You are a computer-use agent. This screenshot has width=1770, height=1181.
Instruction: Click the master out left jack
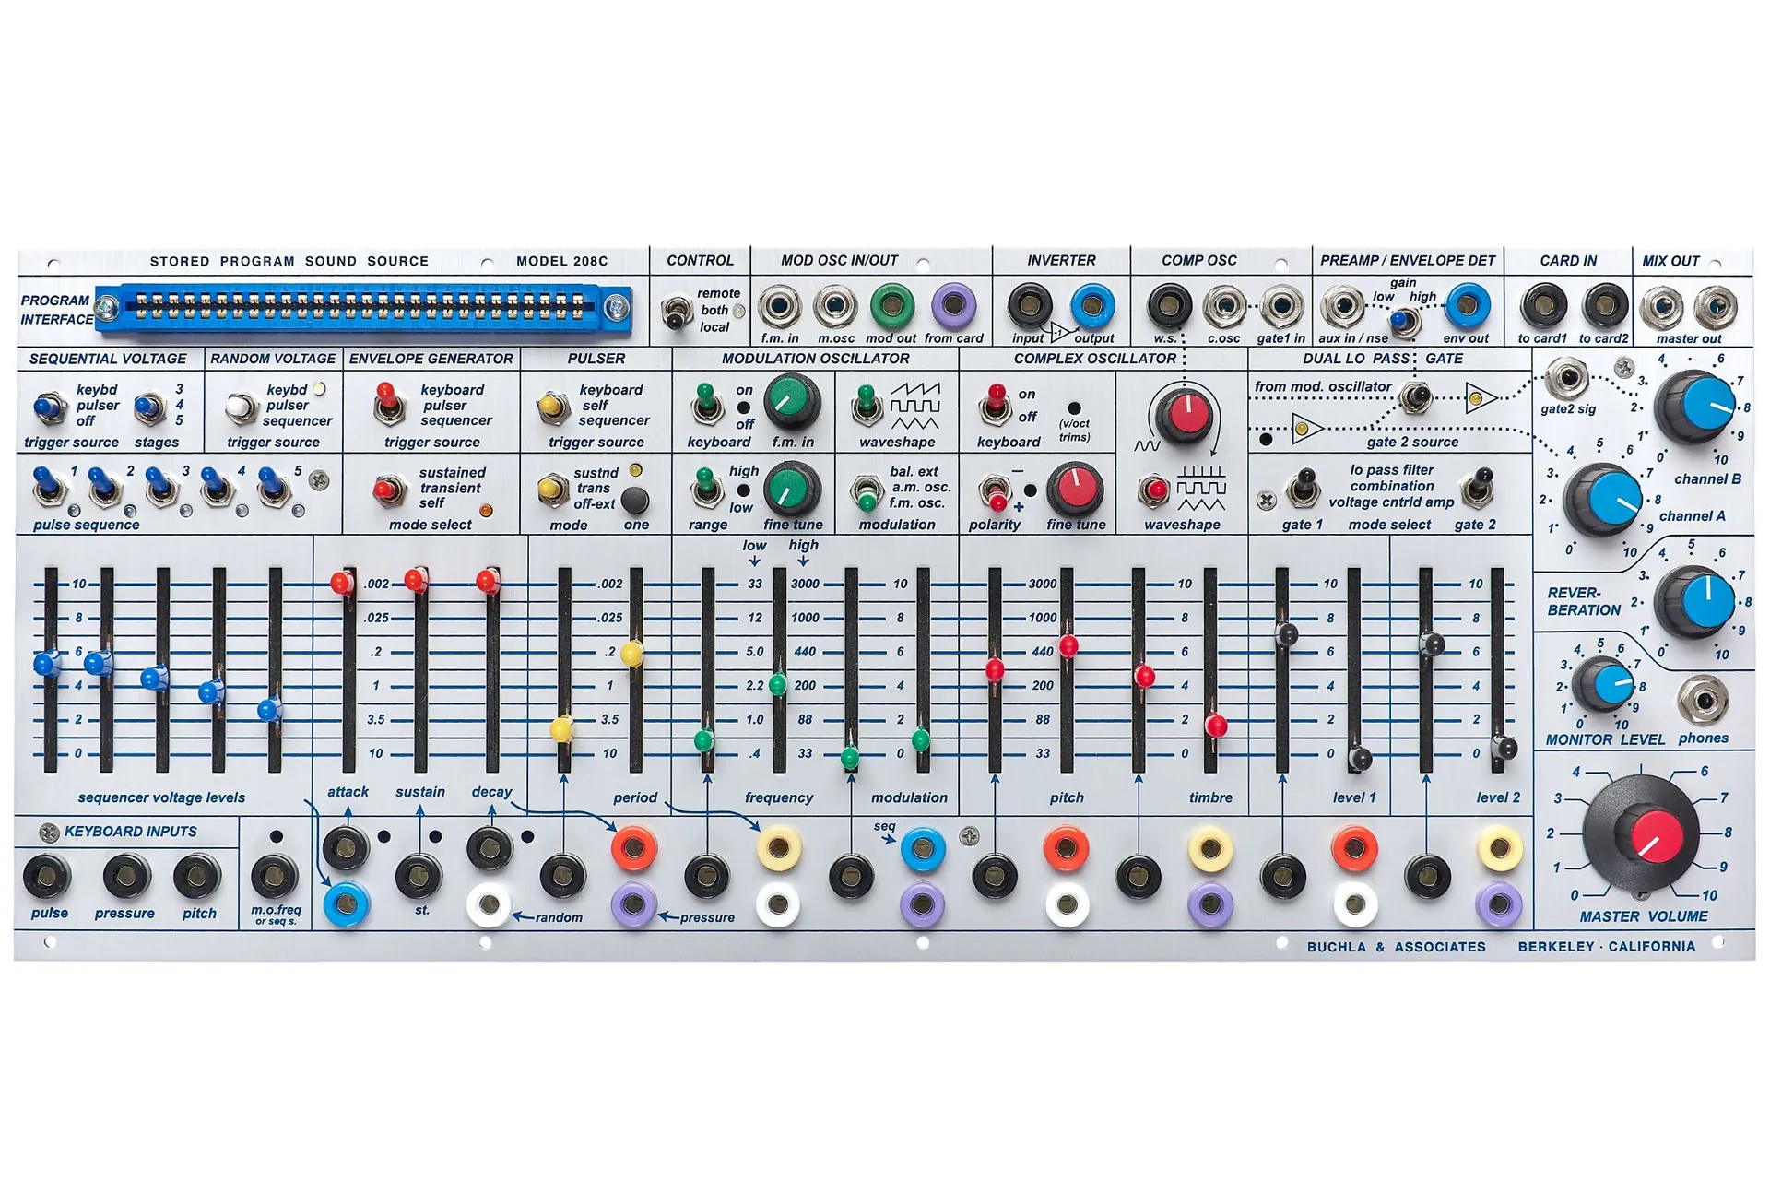tap(1661, 308)
